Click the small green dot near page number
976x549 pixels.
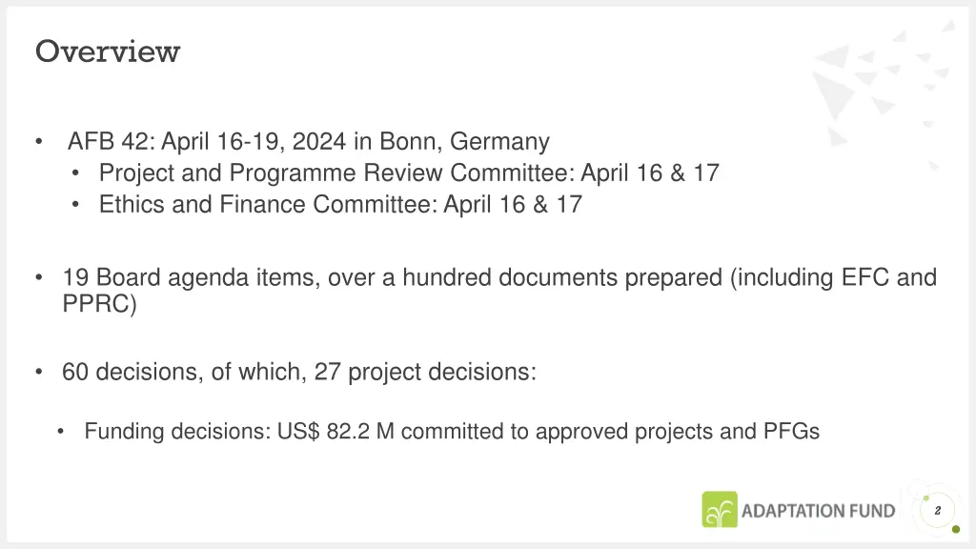point(956,530)
